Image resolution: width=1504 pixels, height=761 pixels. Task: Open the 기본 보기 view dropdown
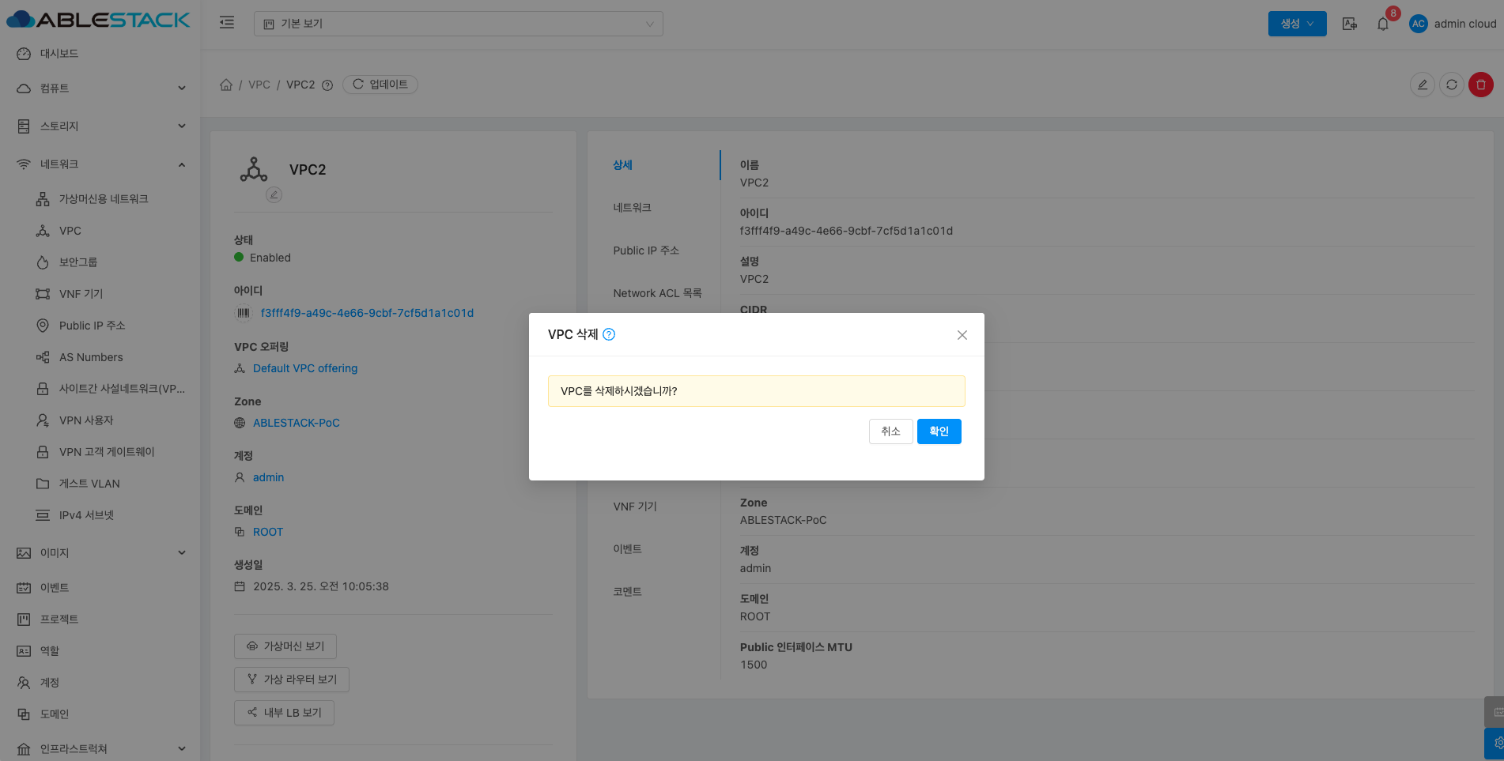[458, 24]
